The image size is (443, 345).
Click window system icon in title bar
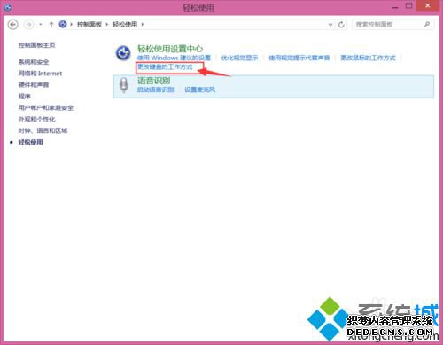[8, 7]
